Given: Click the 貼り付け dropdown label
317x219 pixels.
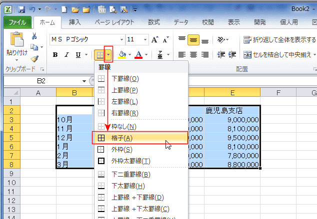Looking at the screenshot, I should 17,55.
